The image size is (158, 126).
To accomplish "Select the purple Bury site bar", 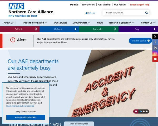I will pos(138,29).
